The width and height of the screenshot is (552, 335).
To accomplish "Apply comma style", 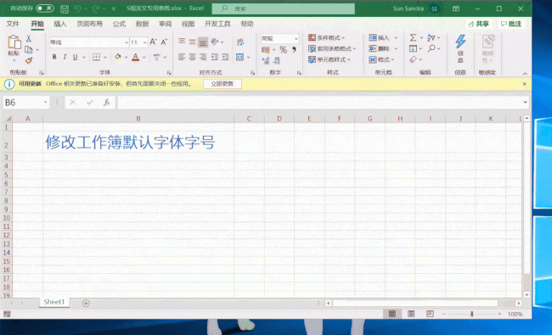I will tap(294, 50).
